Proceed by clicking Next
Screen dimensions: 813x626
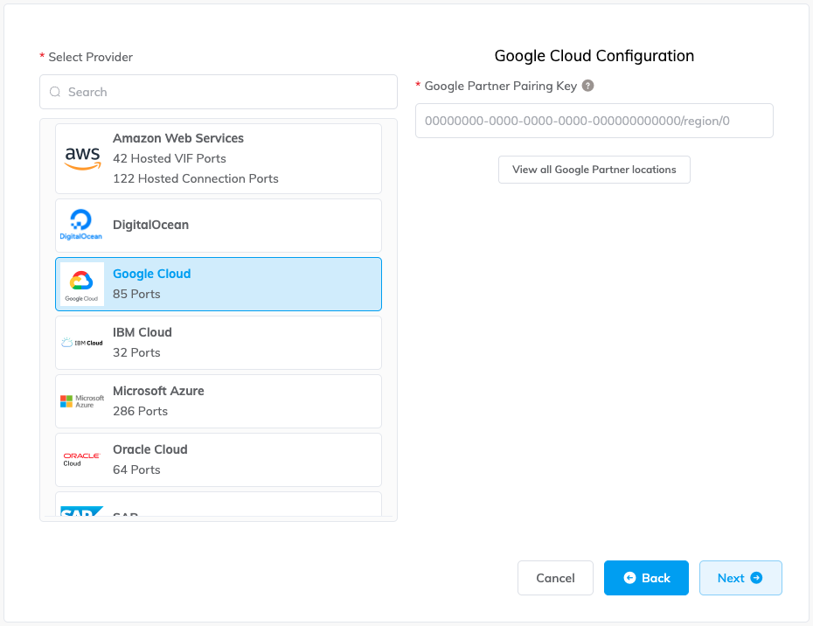[x=740, y=578]
